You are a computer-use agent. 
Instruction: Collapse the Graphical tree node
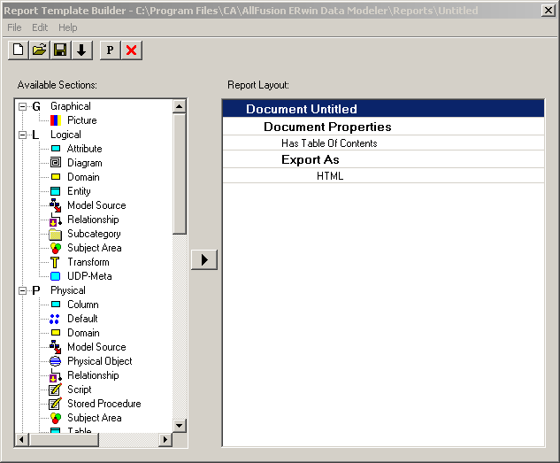pyautogui.click(x=22, y=106)
